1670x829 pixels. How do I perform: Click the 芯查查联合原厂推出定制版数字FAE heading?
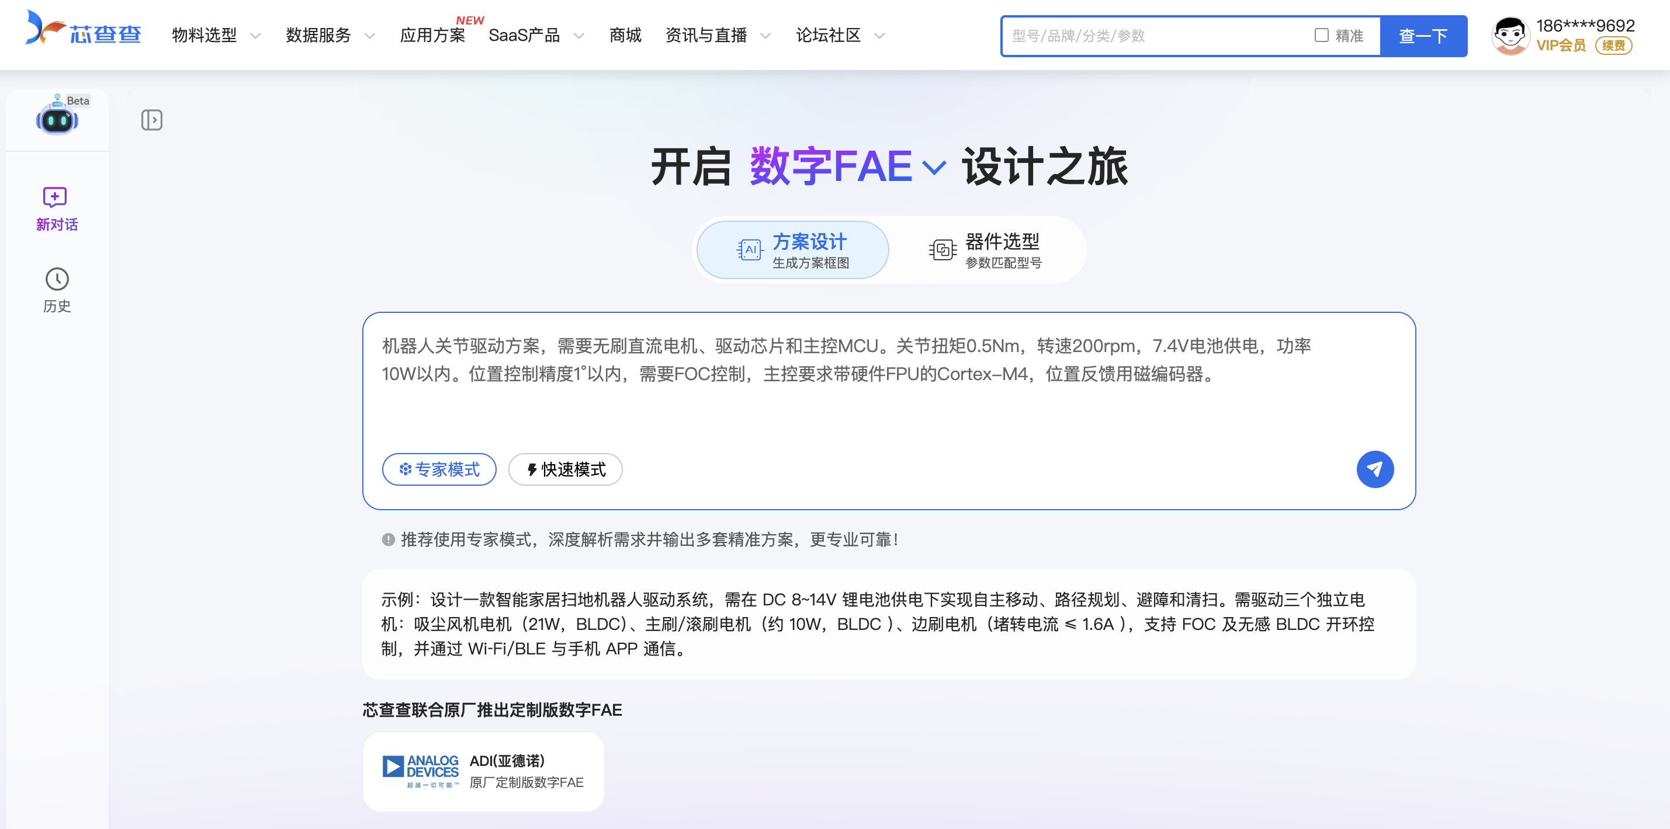(x=492, y=710)
